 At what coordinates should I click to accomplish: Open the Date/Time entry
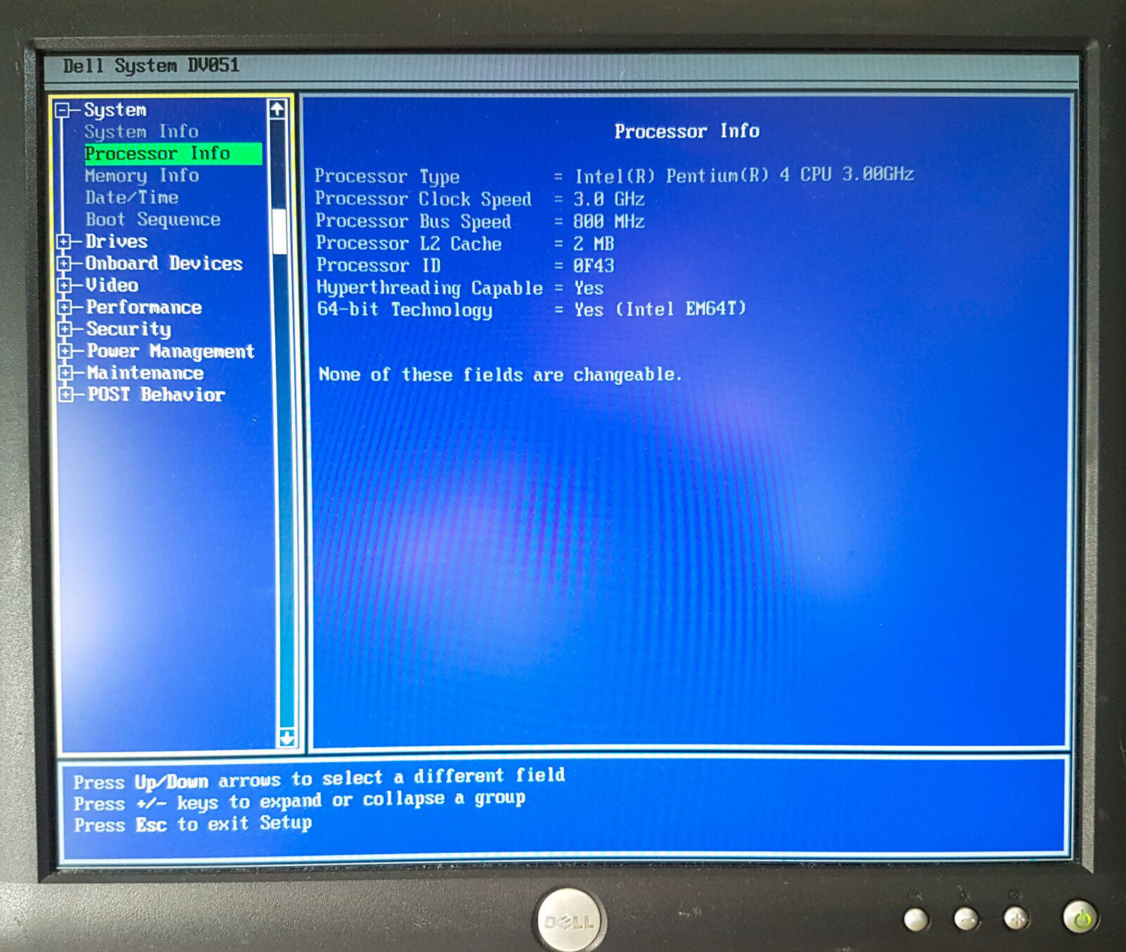pyautogui.click(x=132, y=198)
